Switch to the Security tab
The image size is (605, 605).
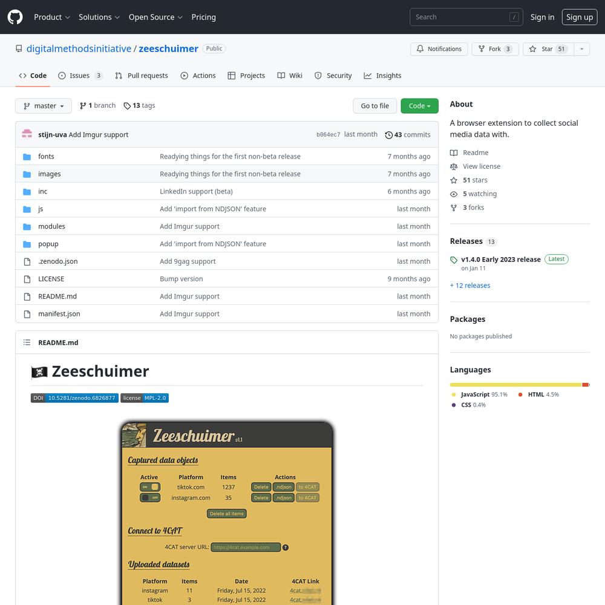333,76
